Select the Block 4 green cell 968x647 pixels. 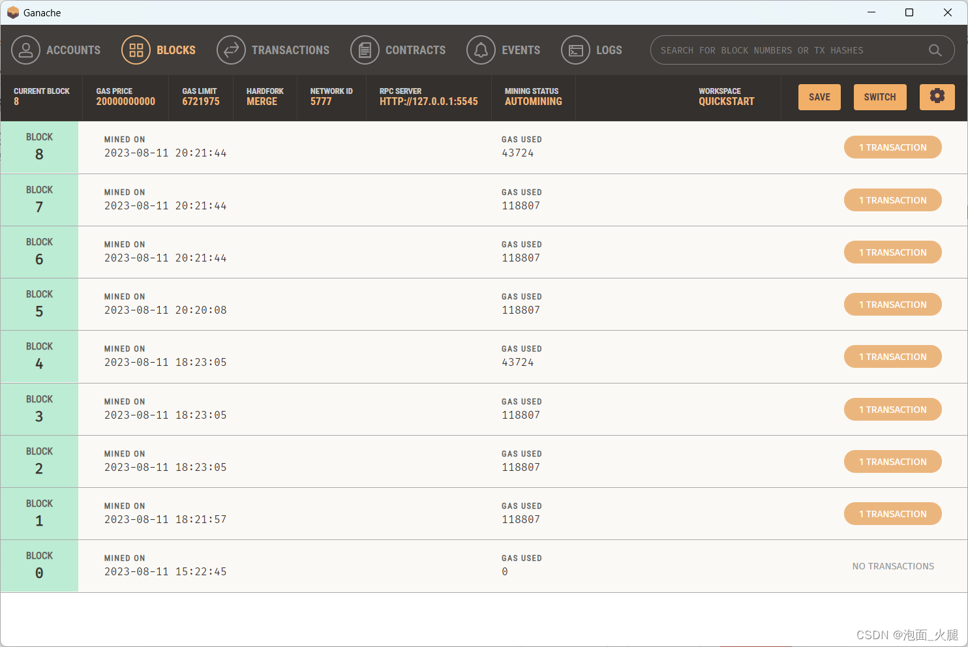pos(39,357)
